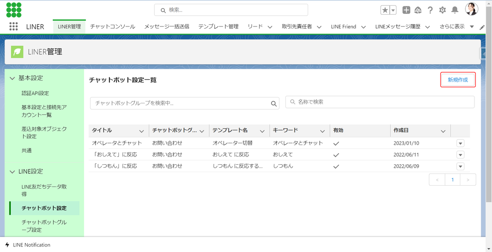This screenshot has height=252, width=492.
Task: Open the Setup gear icon
Action: pos(442,10)
